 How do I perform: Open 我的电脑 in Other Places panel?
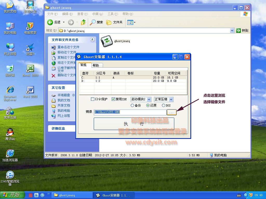(x=64, y=110)
